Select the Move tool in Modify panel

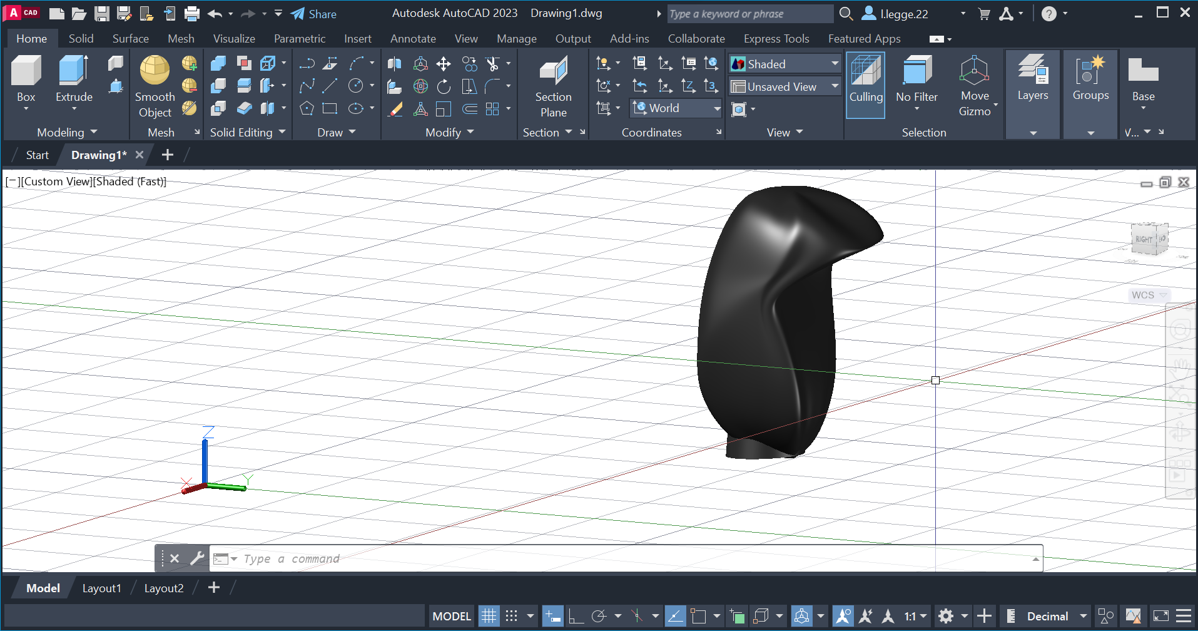444,64
